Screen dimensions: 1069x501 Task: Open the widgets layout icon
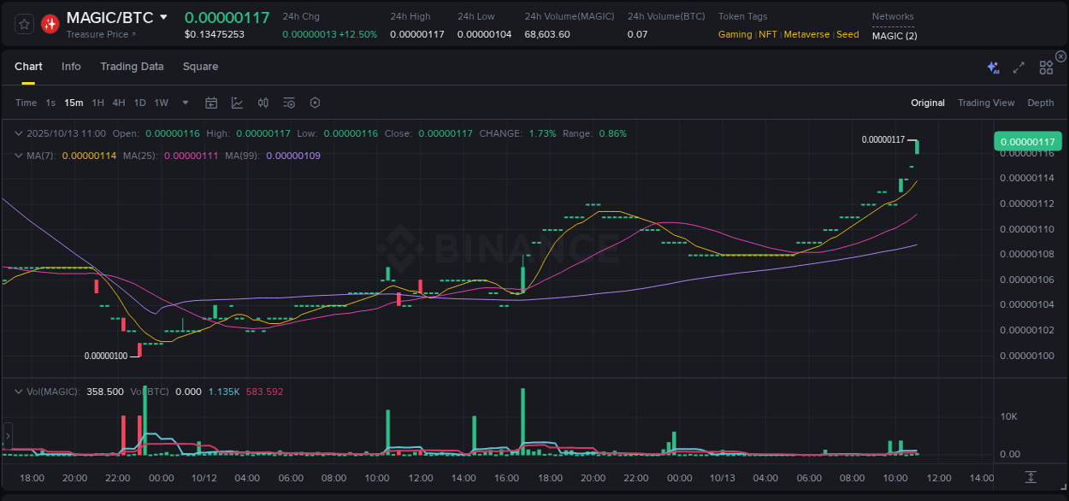[1045, 67]
